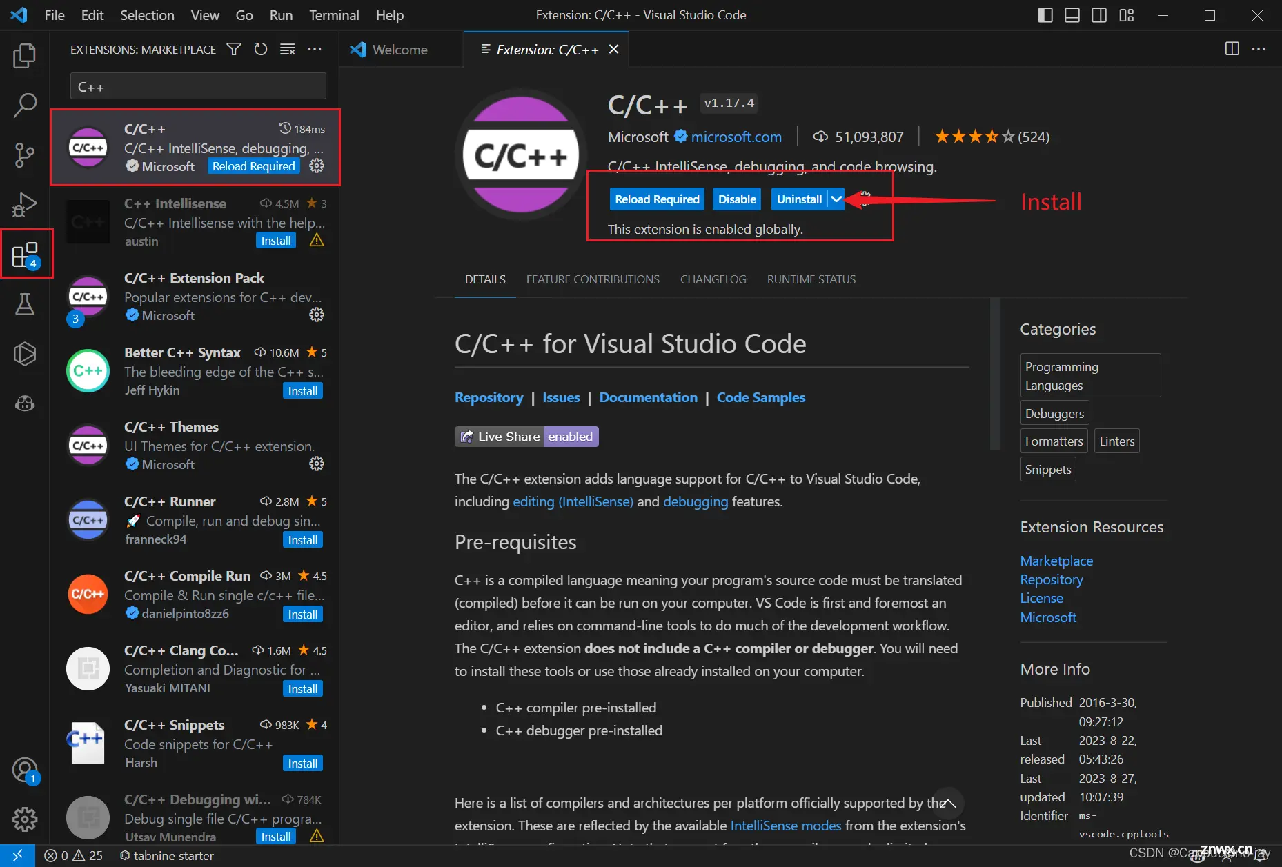Open manage gear for C/C++ extension row

317,166
